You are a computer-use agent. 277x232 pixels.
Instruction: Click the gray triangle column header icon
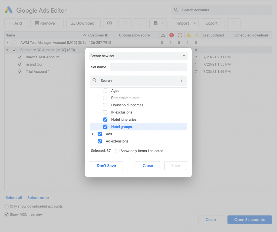[x=163, y=35]
